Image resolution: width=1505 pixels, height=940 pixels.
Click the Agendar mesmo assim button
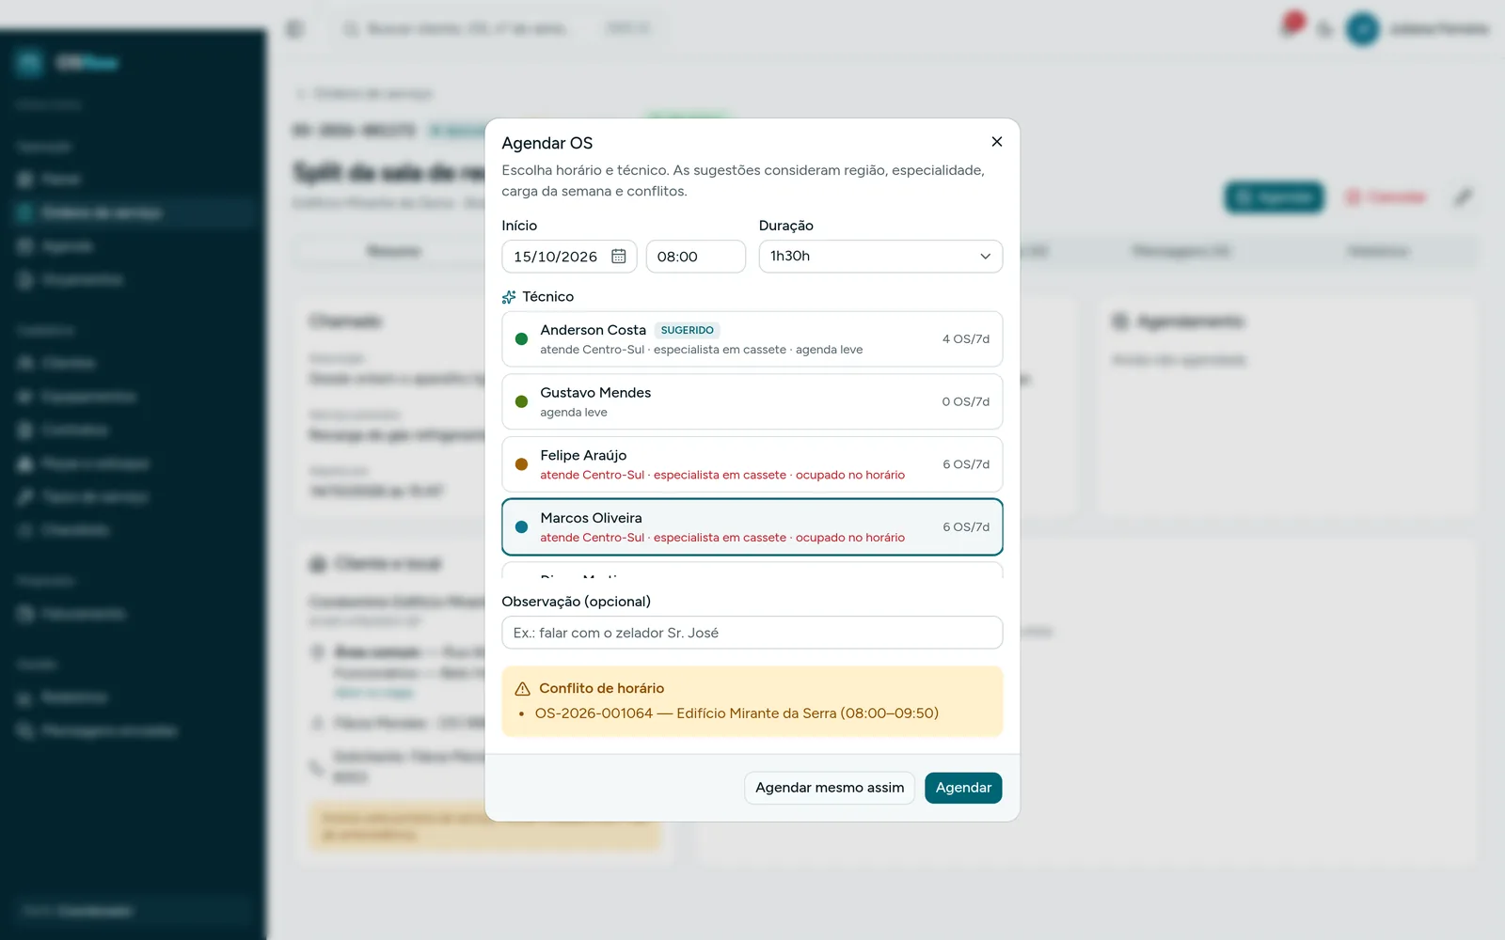pyautogui.click(x=830, y=788)
